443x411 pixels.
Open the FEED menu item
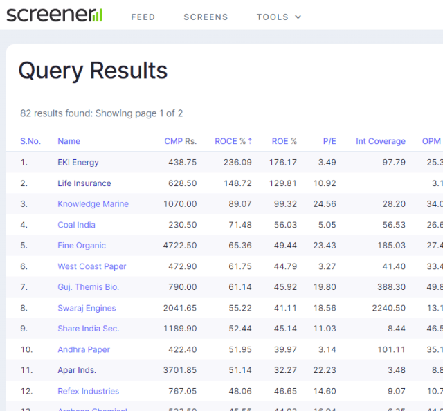click(x=143, y=17)
